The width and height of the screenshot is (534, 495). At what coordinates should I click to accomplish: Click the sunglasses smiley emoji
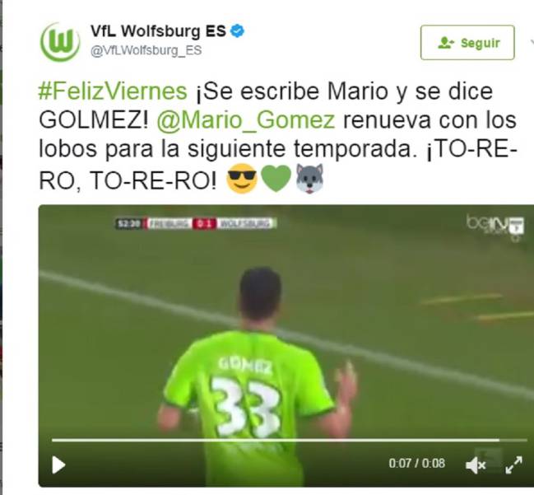coord(242,178)
